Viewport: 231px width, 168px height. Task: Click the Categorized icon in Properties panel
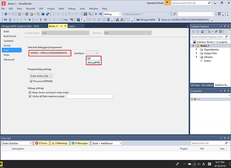192,99
